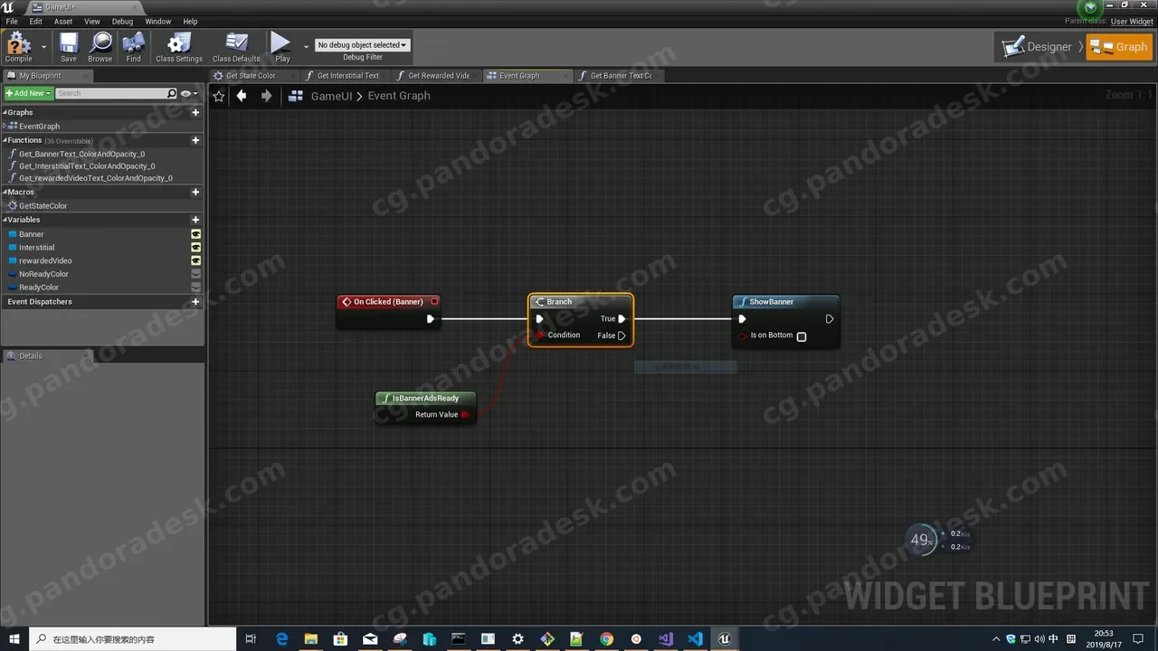Open Class Defaults
The height and width of the screenshot is (651, 1158).
tap(236, 47)
